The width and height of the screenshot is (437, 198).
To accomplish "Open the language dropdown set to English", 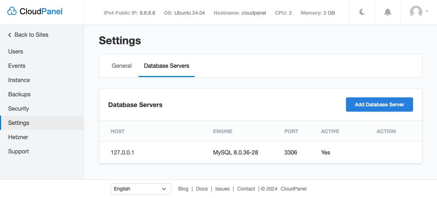I will tap(141, 189).
